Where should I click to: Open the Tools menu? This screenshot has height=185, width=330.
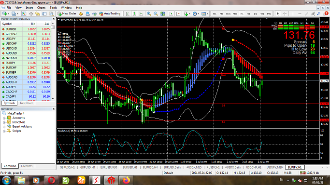click(x=53, y=8)
